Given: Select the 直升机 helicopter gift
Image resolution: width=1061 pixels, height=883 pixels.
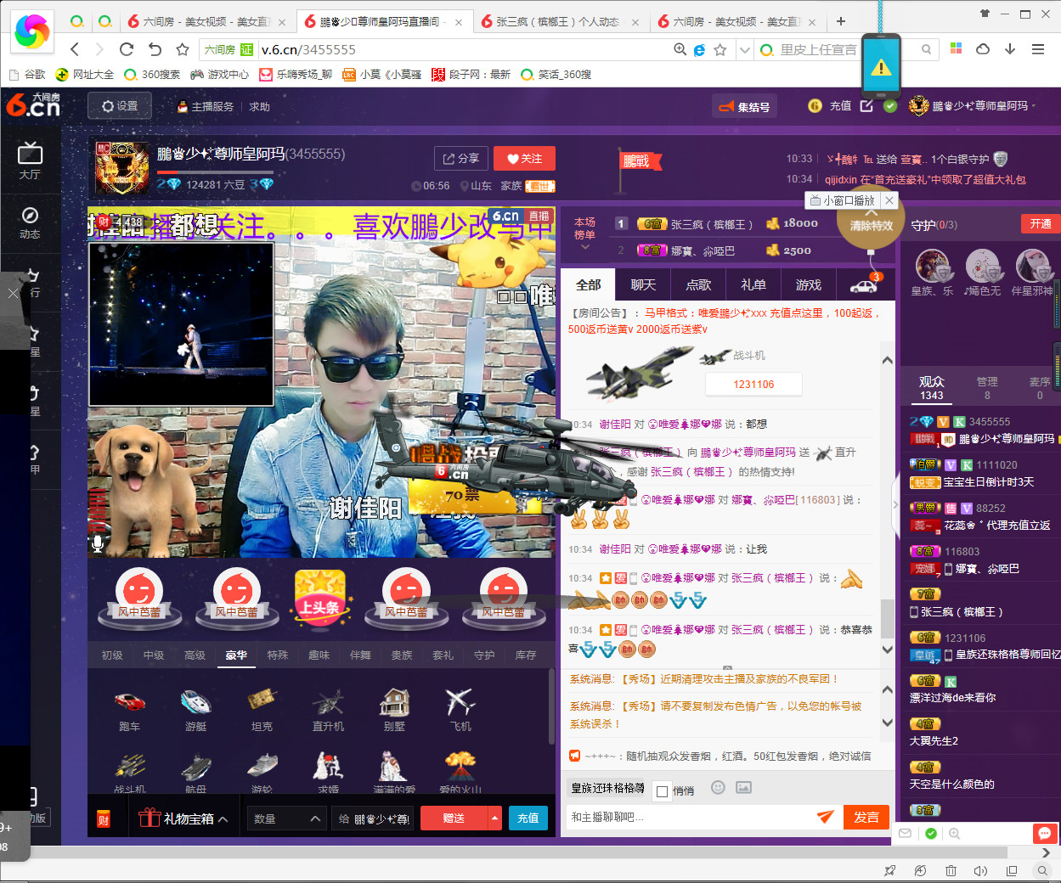Looking at the screenshot, I should (x=328, y=710).
